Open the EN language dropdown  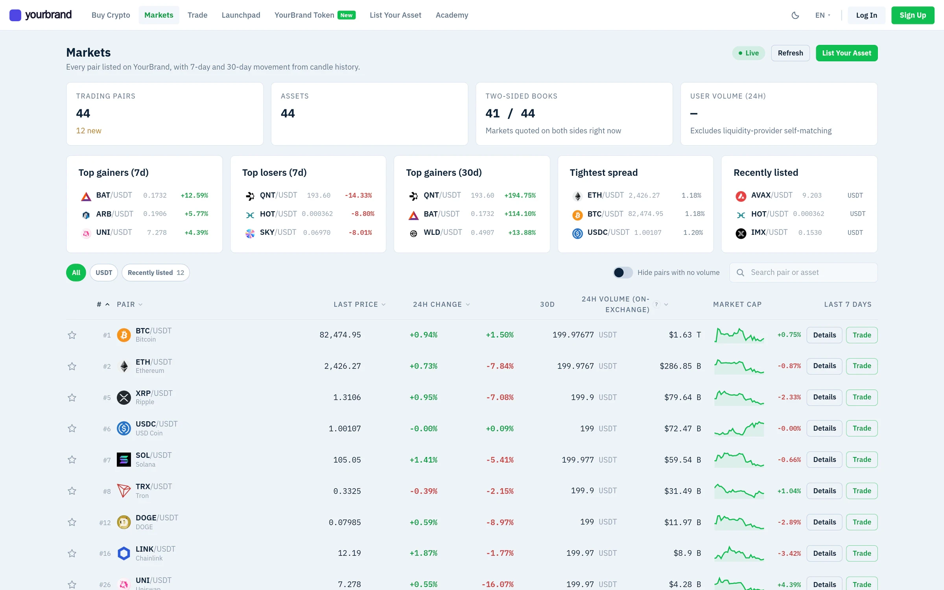(822, 15)
